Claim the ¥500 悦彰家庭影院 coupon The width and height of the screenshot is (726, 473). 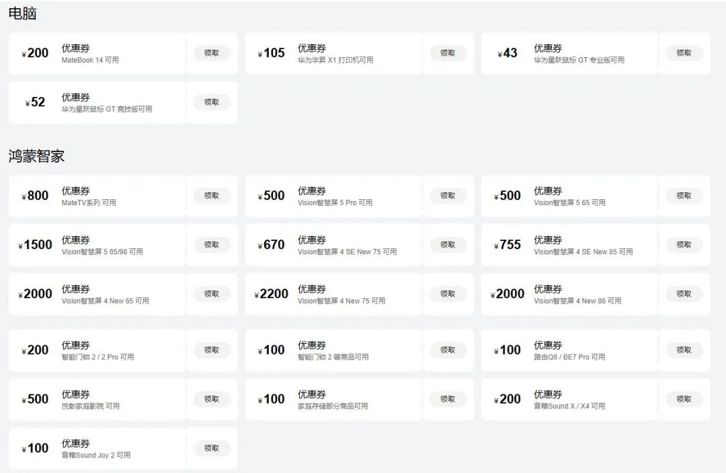(x=212, y=399)
